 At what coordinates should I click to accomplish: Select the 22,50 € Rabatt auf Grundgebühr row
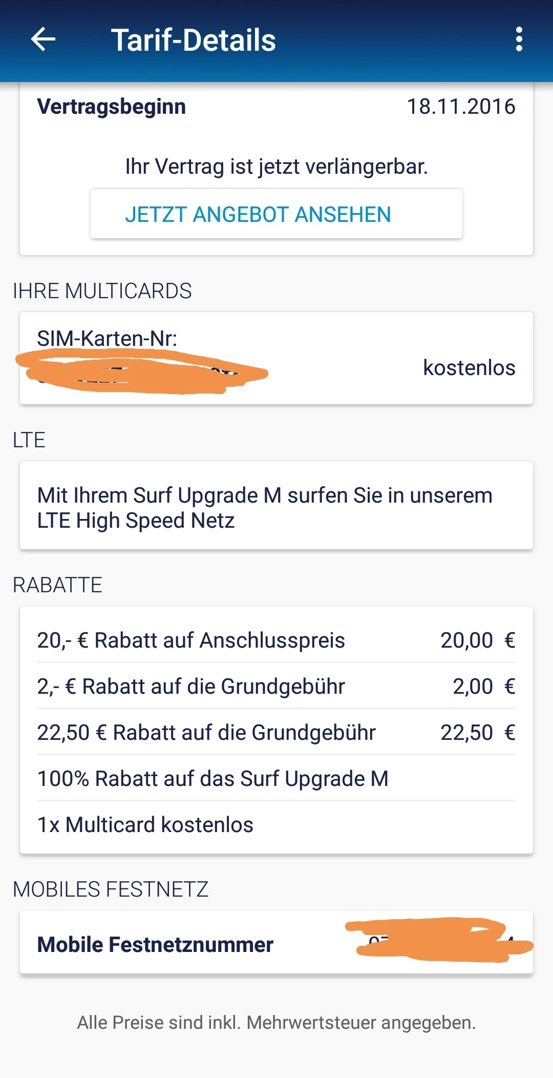coord(276,733)
